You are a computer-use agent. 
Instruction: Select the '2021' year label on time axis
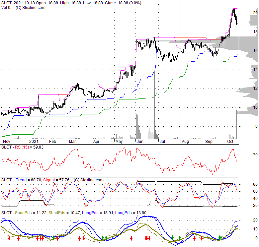tap(34, 142)
